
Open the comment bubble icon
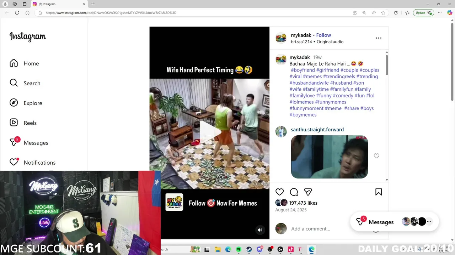click(x=294, y=192)
